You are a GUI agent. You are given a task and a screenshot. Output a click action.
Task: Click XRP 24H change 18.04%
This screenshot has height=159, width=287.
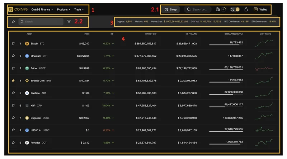pos(106,106)
